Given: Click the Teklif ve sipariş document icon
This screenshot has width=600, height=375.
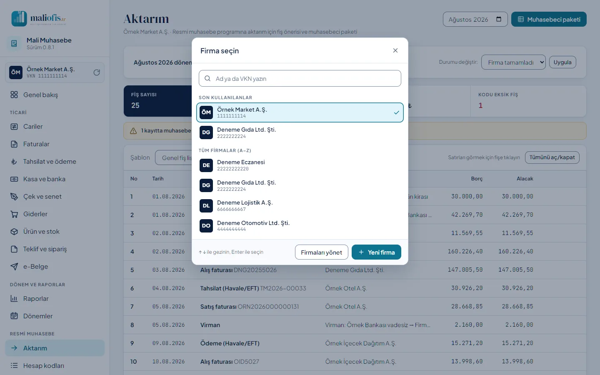Looking at the screenshot, I should 14,249.
